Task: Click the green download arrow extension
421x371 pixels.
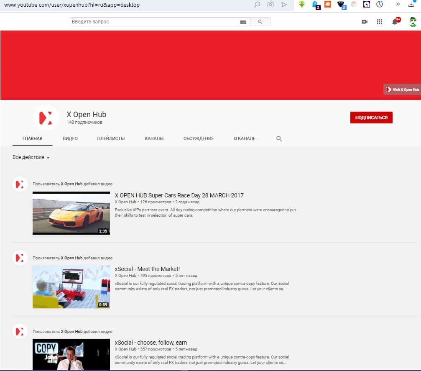Action: pos(302,5)
